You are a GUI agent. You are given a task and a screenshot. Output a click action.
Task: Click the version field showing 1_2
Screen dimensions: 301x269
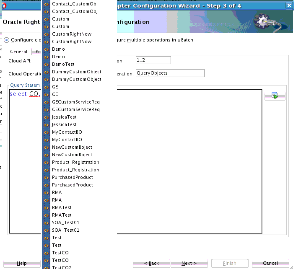153,60
